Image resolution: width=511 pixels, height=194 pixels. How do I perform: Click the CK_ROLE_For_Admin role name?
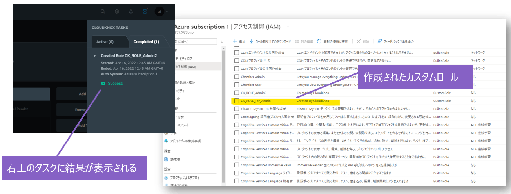pyautogui.click(x=256, y=101)
